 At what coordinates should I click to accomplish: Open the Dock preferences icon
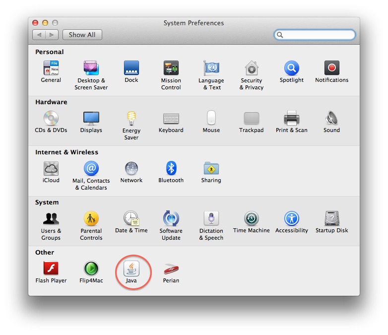[x=131, y=68]
